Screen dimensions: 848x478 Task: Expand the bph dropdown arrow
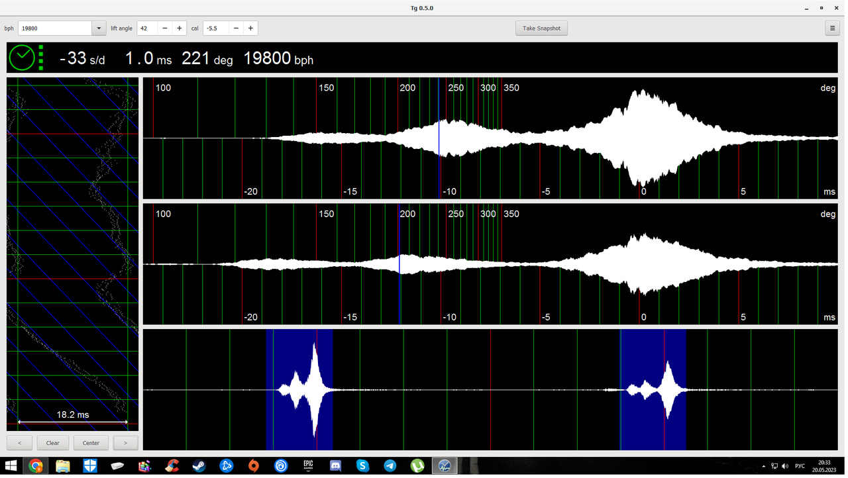(99, 28)
